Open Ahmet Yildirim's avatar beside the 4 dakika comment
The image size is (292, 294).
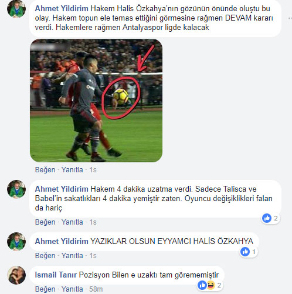pos(16,189)
